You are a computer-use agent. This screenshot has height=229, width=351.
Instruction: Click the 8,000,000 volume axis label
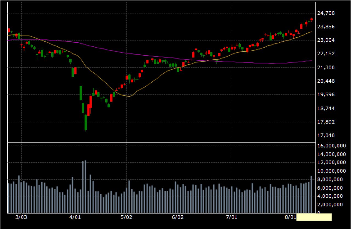click(331, 179)
